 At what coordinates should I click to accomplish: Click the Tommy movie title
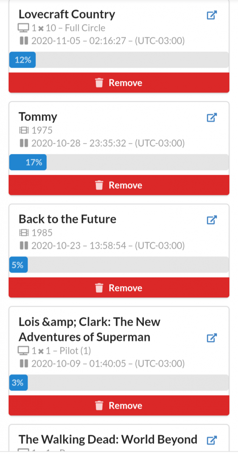[38, 117]
